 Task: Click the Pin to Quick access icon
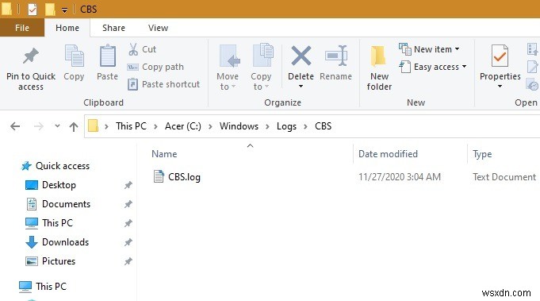31,56
